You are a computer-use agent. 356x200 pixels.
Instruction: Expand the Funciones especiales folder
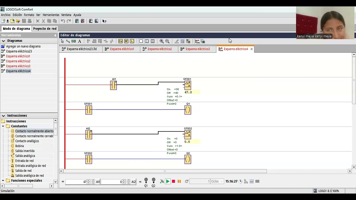pyautogui.click(x=3, y=181)
